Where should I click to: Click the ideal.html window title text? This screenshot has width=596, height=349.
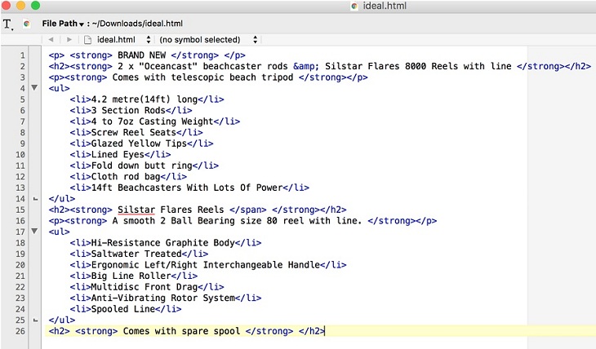[x=385, y=6]
